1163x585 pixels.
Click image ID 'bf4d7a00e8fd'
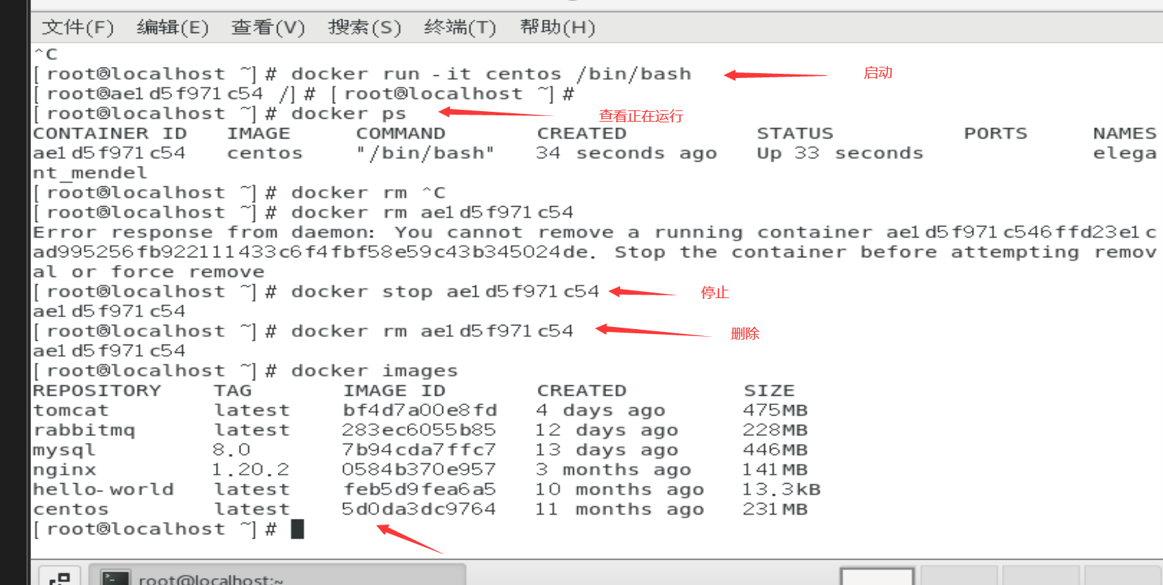coord(420,411)
